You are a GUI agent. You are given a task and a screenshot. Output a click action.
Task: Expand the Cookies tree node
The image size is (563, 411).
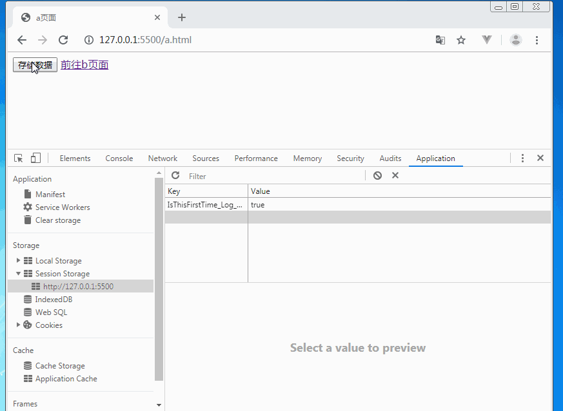[18, 325]
